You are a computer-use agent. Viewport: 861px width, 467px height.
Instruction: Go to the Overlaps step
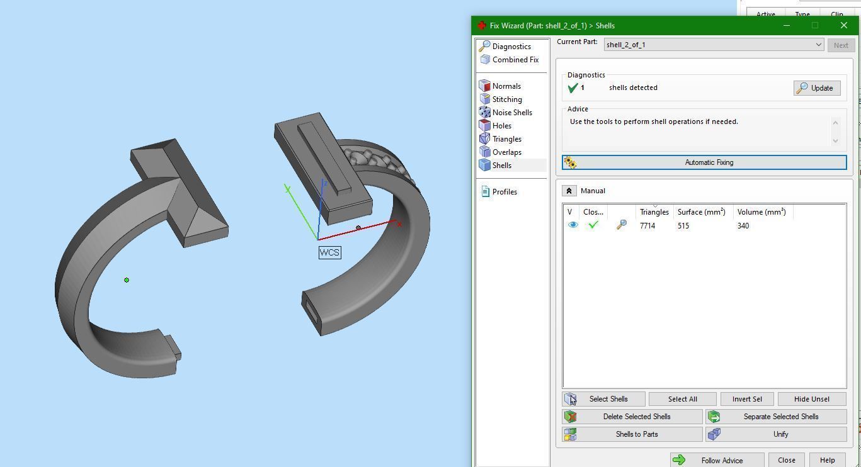(507, 152)
